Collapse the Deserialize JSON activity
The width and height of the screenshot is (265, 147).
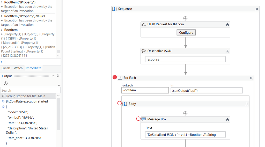coord(227,51)
